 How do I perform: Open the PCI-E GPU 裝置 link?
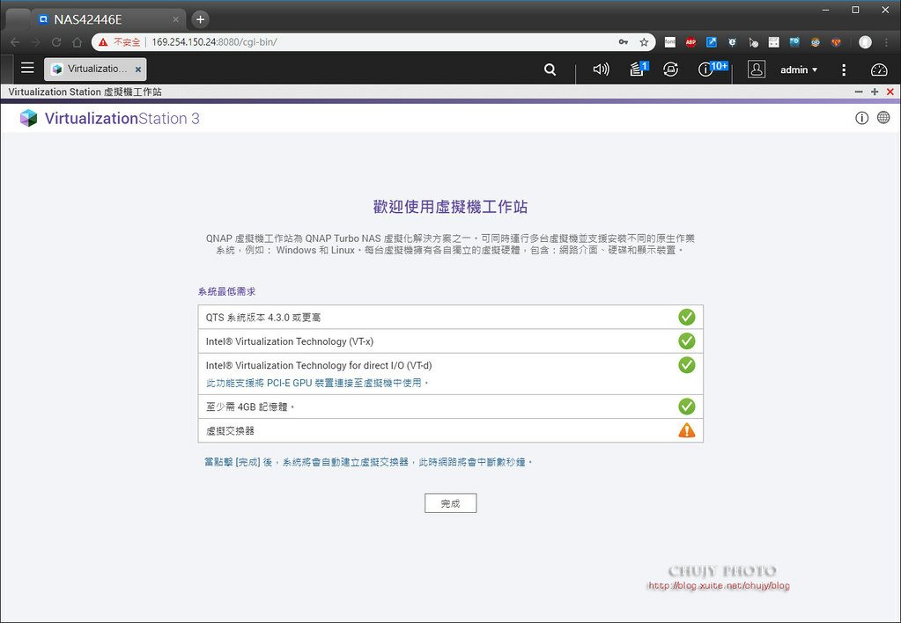tap(317, 383)
